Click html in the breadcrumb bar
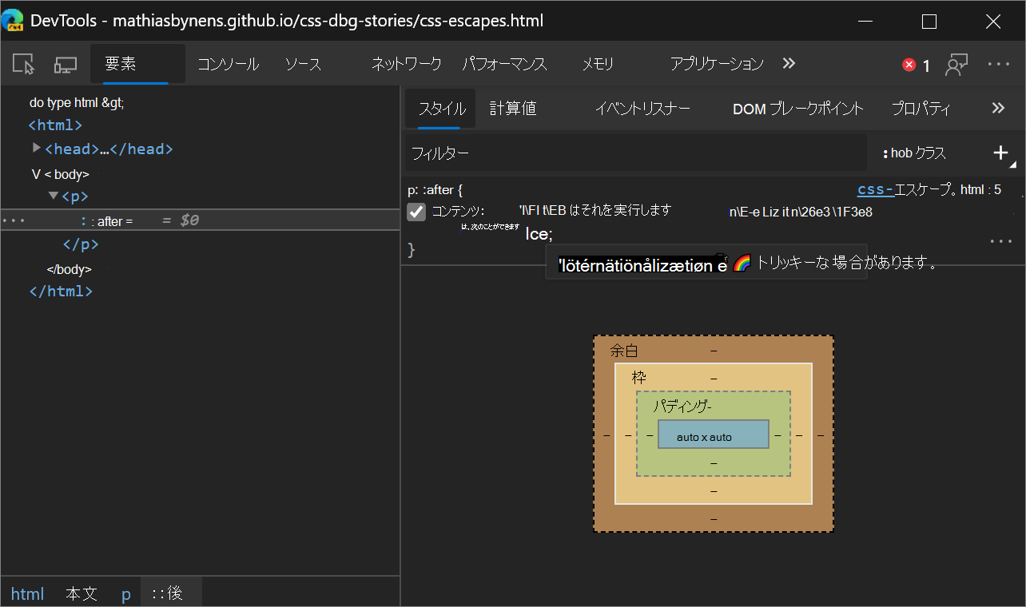 point(27,593)
